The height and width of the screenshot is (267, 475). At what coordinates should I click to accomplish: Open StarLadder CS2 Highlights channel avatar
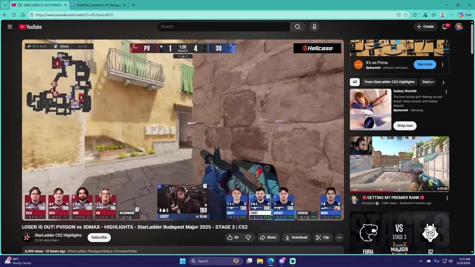tap(27, 237)
